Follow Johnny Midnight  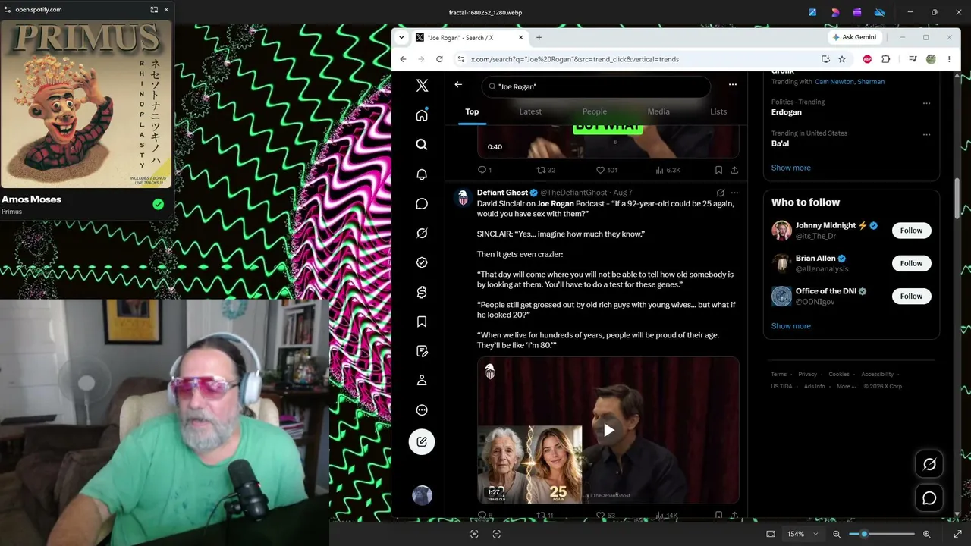click(911, 231)
